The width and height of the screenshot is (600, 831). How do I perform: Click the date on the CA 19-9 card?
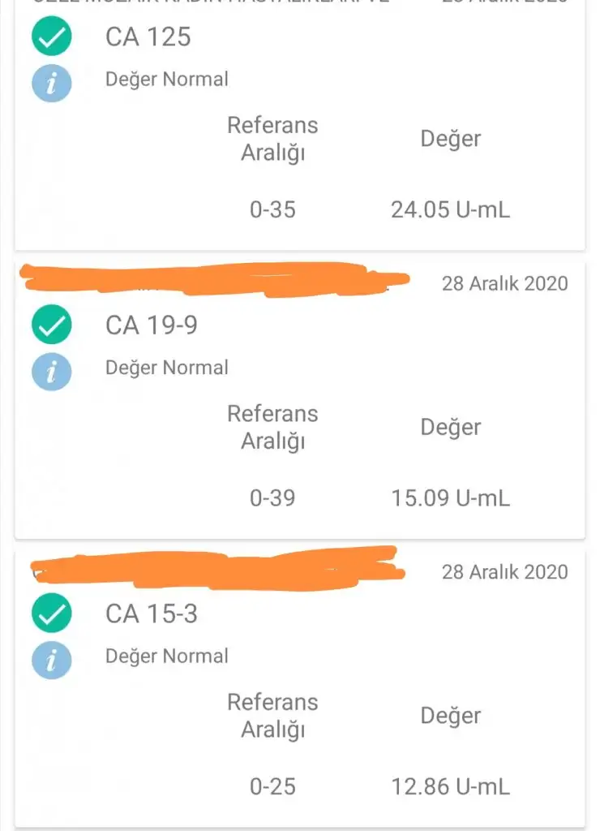(x=504, y=283)
